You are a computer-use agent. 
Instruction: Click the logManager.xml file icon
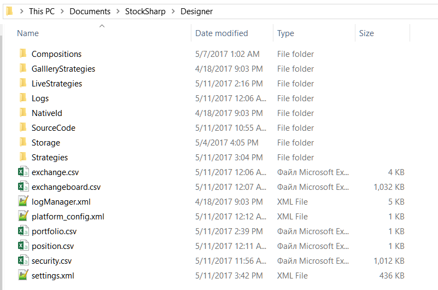point(23,201)
